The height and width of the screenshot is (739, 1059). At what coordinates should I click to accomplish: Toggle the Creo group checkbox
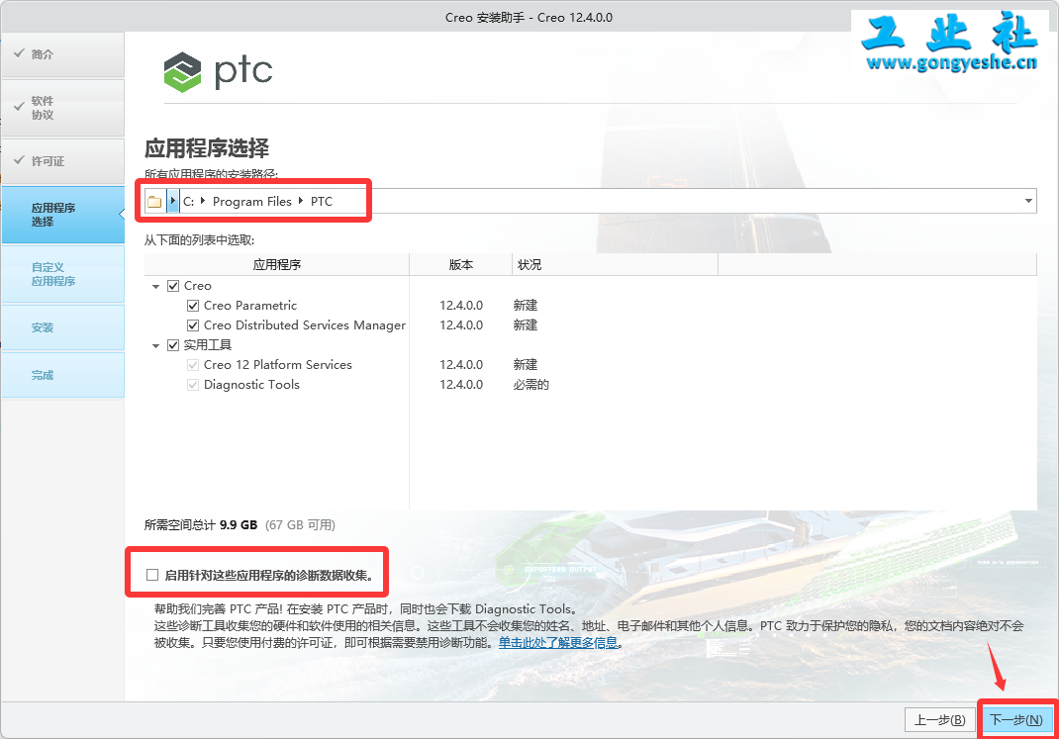point(173,286)
